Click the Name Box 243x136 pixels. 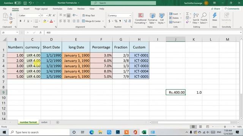click(10, 32)
